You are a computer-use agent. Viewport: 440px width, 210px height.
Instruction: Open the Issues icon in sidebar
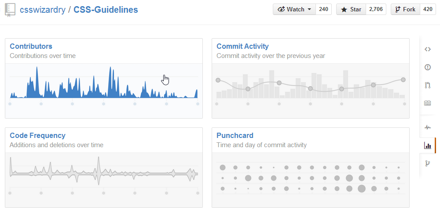427,67
